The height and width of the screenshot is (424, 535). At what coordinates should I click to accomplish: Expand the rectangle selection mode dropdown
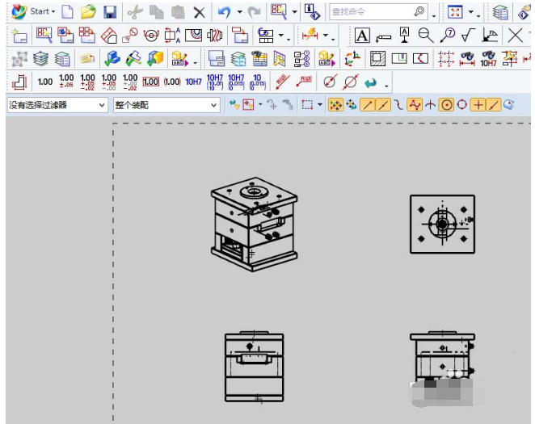point(320,105)
